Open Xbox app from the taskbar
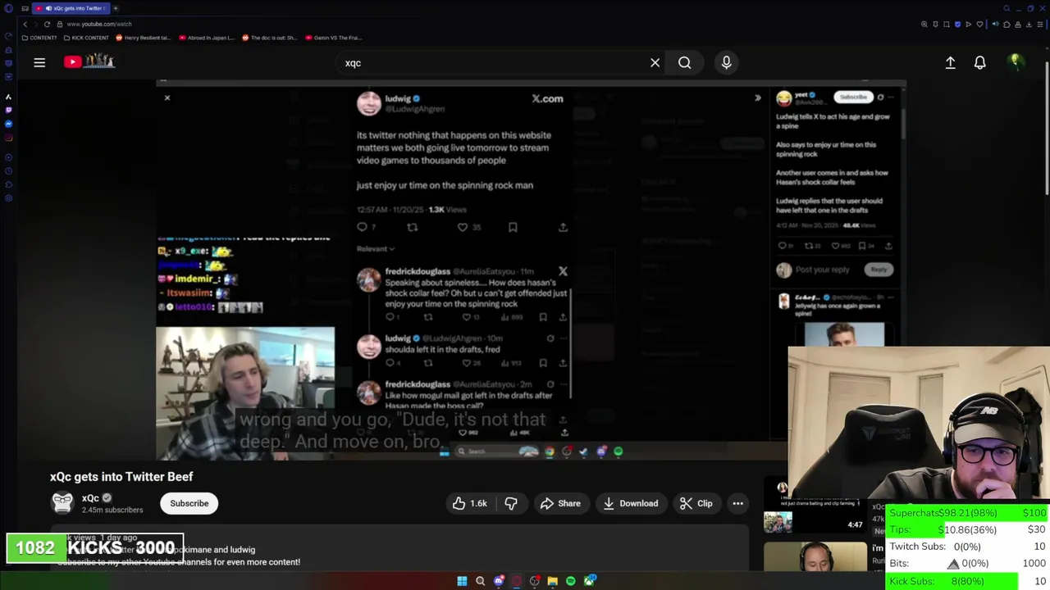Image resolution: width=1050 pixels, height=590 pixels. click(x=589, y=581)
